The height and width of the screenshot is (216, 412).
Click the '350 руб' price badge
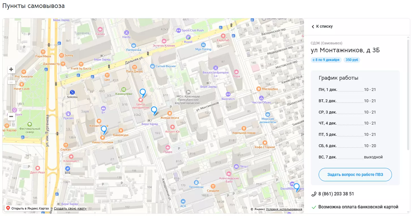pos(352,60)
